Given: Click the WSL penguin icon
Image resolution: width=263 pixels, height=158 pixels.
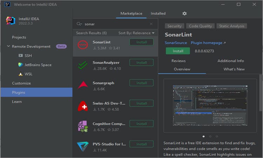Looking at the screenshot, I should click(x=20, y=74).
